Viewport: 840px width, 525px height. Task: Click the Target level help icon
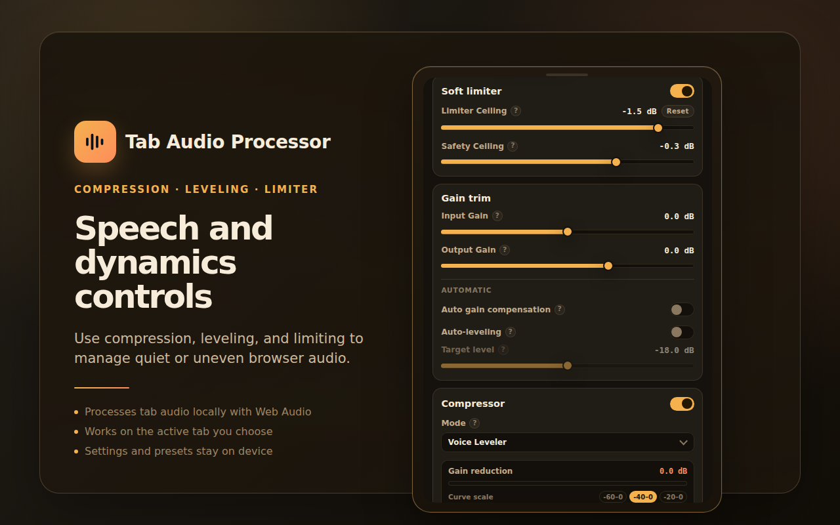tap(503, 350)
